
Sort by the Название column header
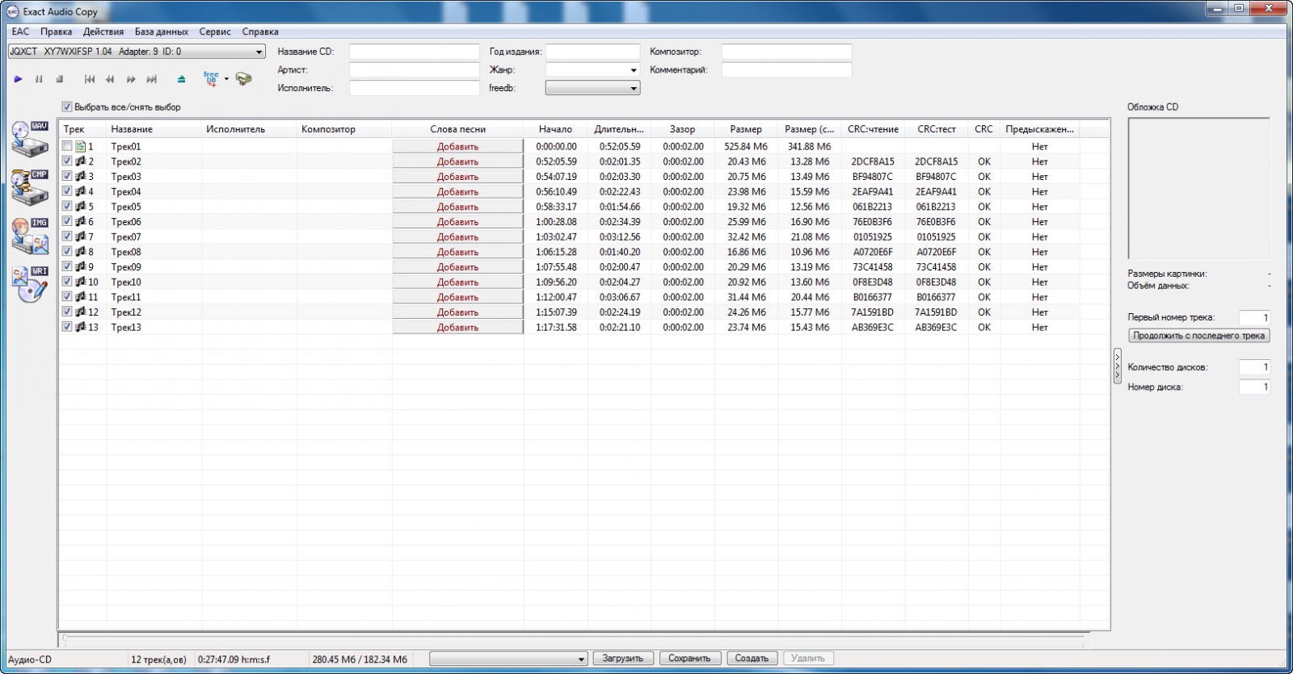point(154,129)
